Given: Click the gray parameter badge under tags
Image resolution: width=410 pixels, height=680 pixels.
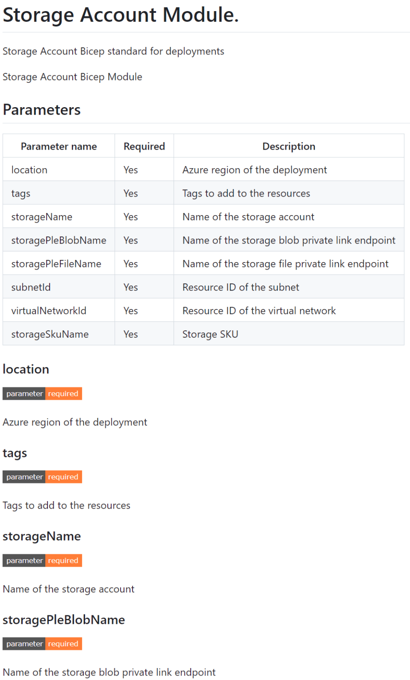Looking at the screenshot, I should pyautogui.click(x=24, y=477).
